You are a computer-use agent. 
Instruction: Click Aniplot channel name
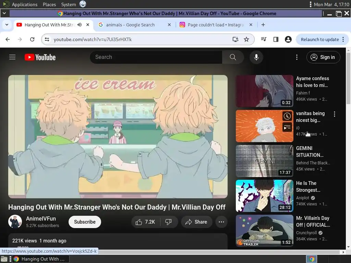tap(302, 198)
